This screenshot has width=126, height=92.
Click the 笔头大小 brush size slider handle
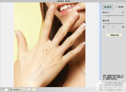pyautogui.click(x=109, y=16)
